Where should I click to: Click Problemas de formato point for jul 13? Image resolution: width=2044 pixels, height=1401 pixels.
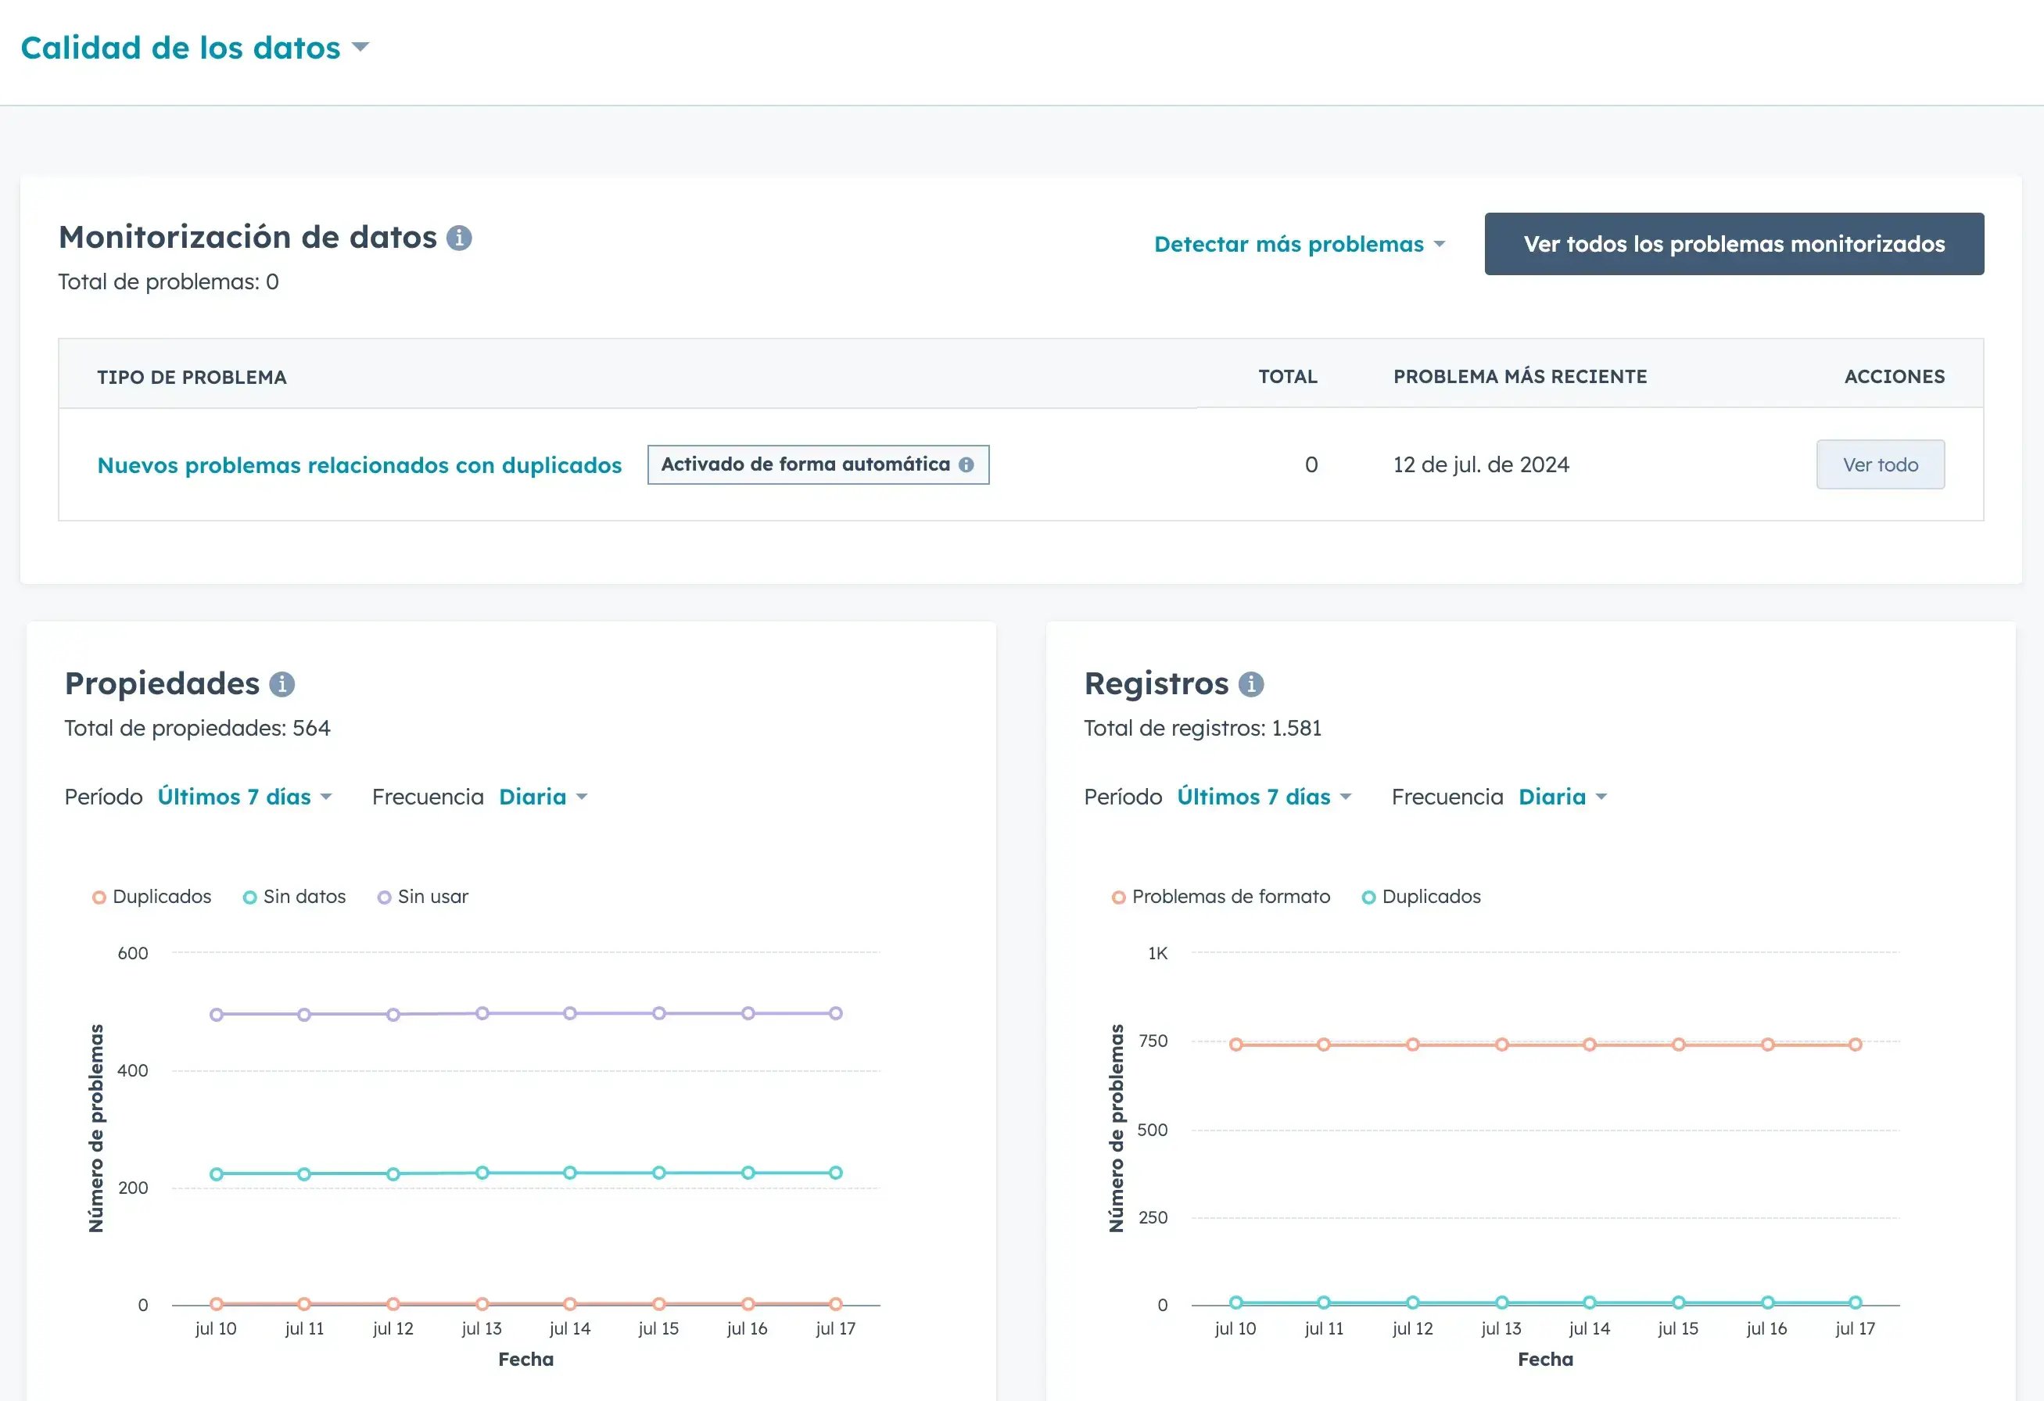(1501, 1044)
